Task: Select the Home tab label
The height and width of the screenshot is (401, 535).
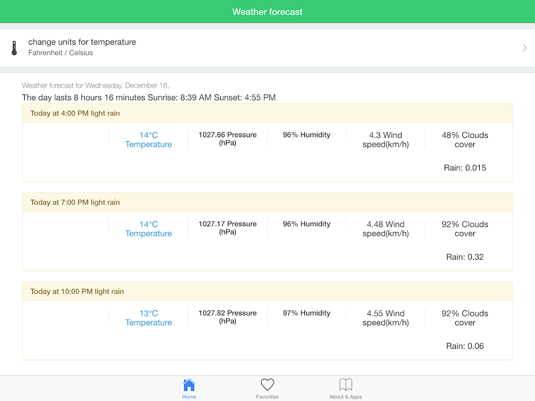Action: pyautogui.click(x=189, y=397)
